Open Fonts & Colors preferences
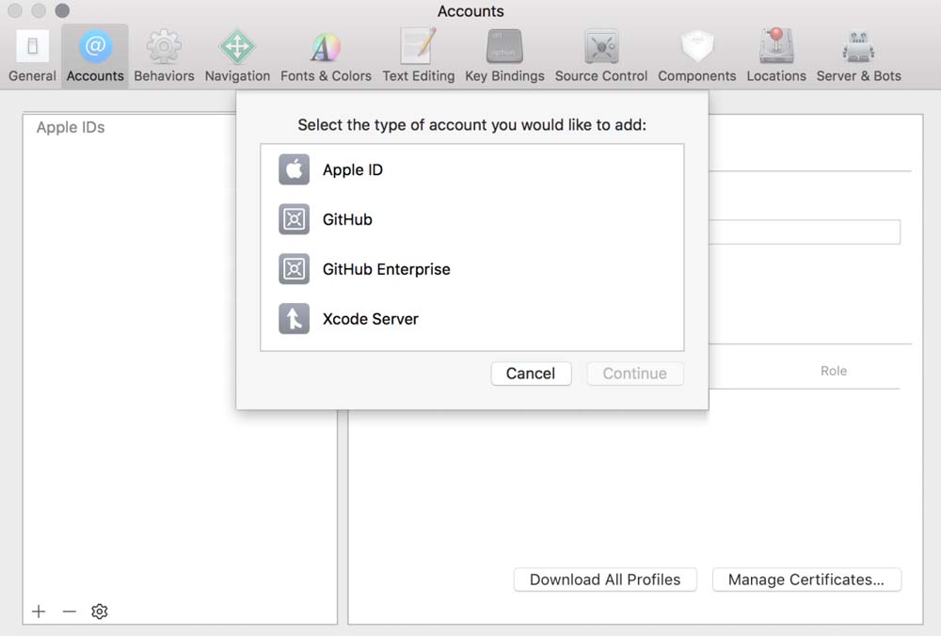This screenshot has height=636, width=941. pyautogui.click(x=326, y=56)
